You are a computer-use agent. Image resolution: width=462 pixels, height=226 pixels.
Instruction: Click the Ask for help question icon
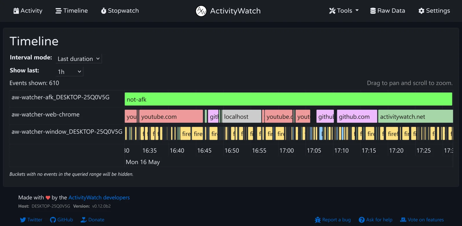(362, 220)
